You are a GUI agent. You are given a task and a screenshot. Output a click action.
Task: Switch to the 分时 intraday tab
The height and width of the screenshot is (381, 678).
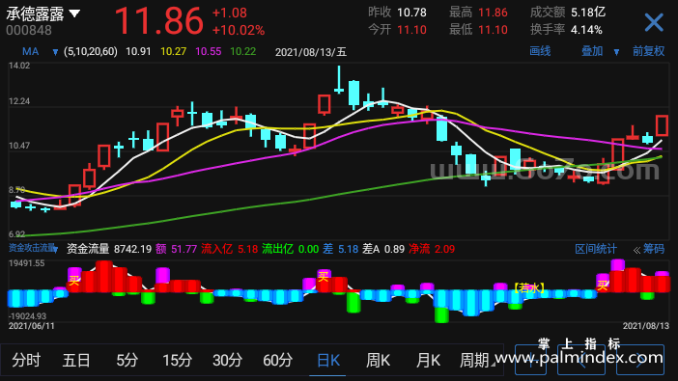(26, 360)
